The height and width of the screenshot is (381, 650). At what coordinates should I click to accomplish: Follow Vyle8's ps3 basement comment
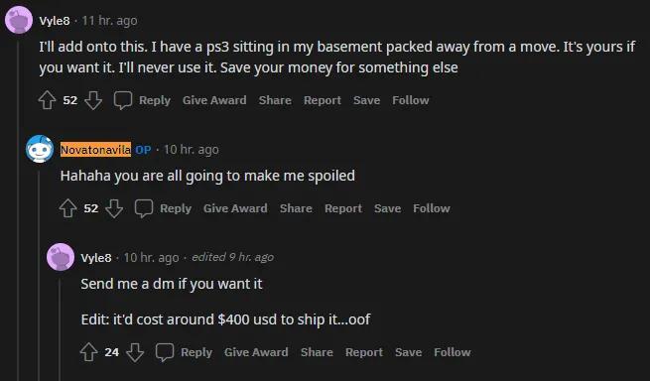(411, 100)
